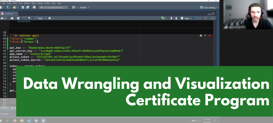
Task: Open the Addins dropdown
Action: point(84,8)
